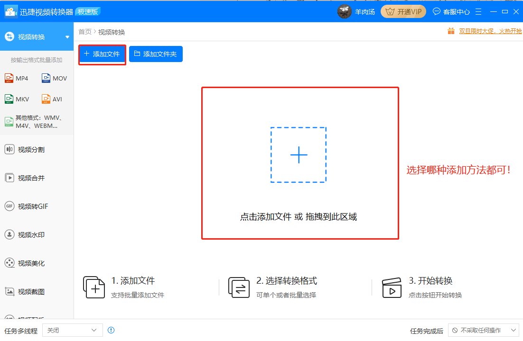Select the AVI output format

coord(52,99)
